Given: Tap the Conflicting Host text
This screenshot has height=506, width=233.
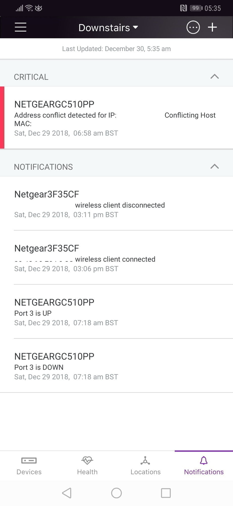Looking at the screenshot, I should 190,115.
